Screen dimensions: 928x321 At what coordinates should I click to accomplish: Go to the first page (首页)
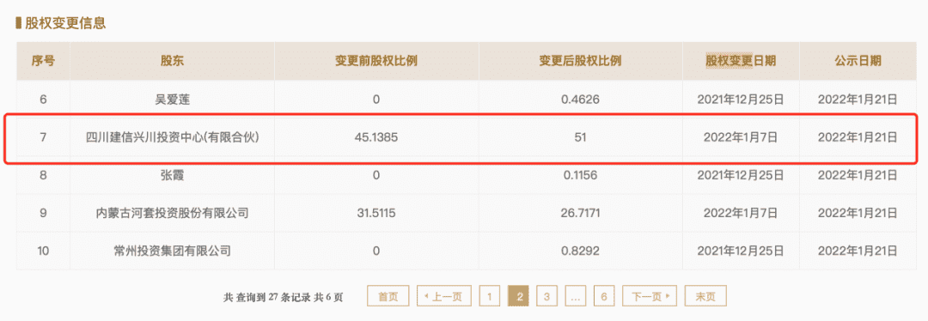click(388, 296)
